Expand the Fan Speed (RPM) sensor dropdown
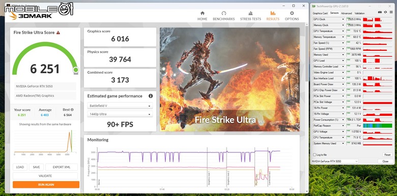The width and height of the screenshot is (397, 196). (x=344, y=49)
